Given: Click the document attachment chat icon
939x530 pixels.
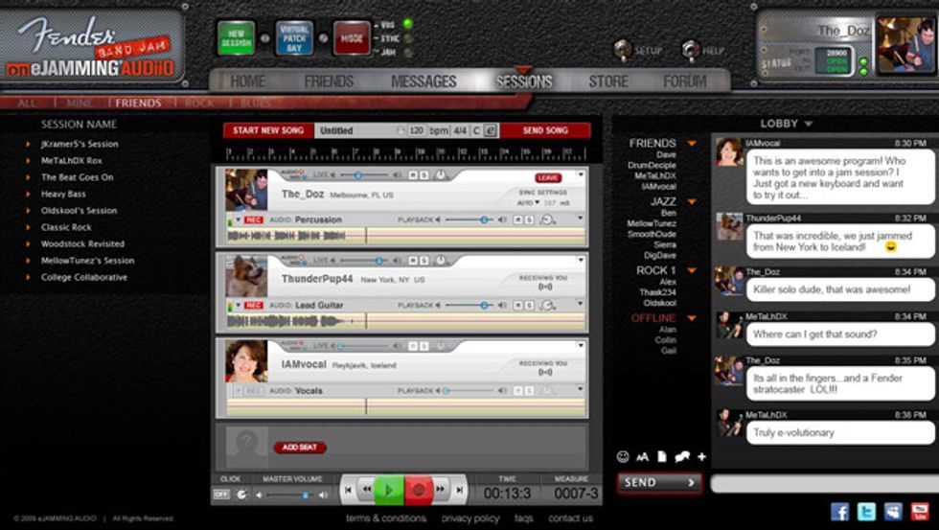Looking at the screenshot, I should point(662,457).
